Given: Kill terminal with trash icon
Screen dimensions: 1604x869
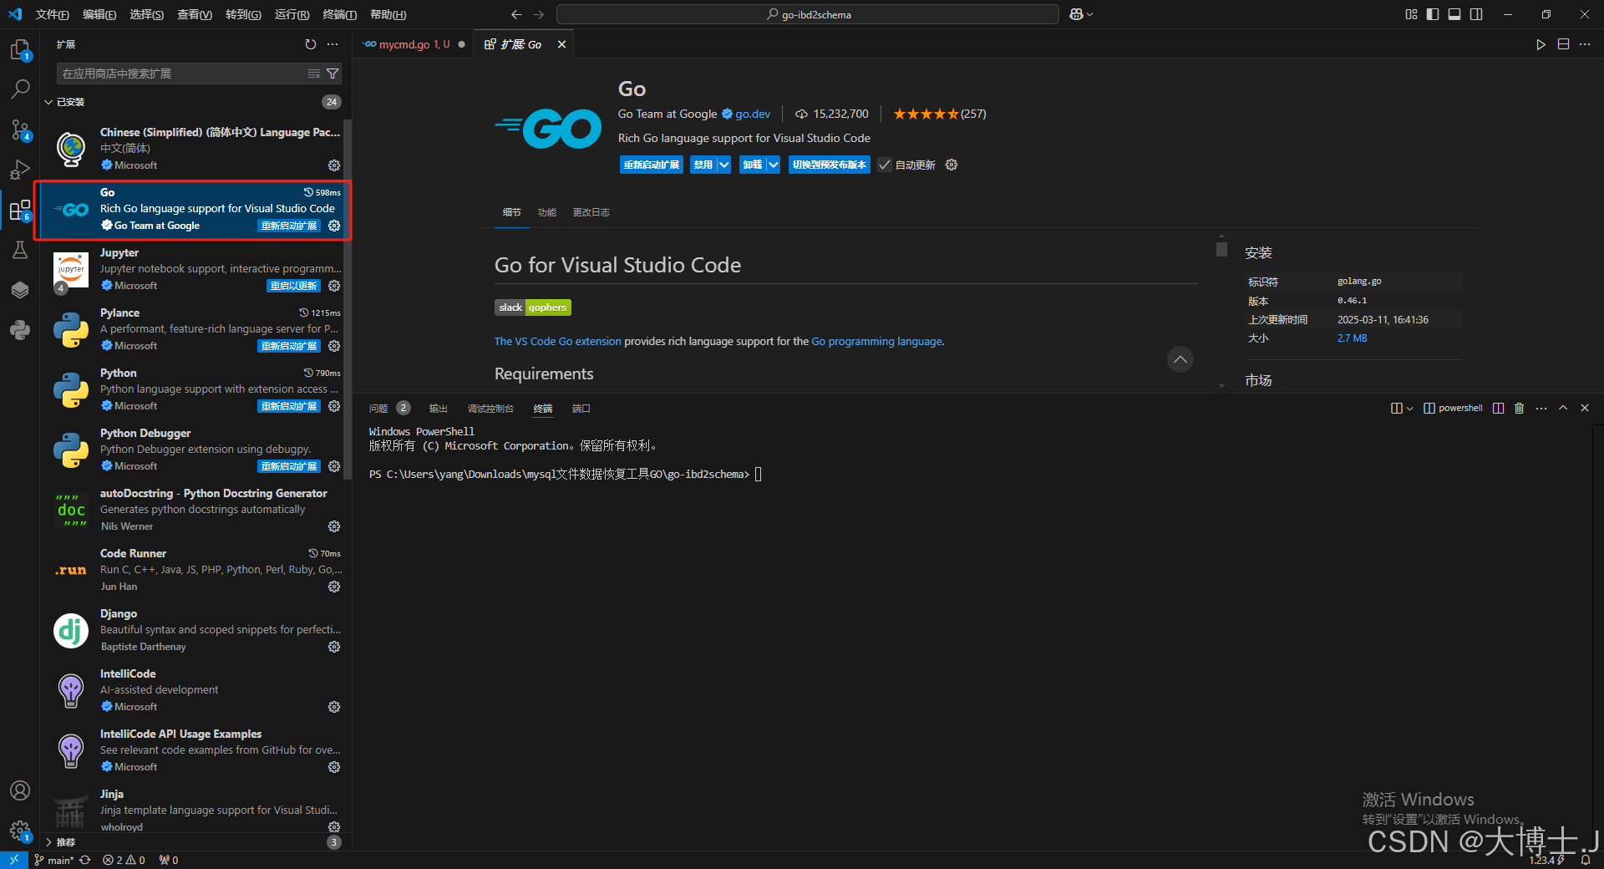Looking at the screenshot, I should tap(1519, 408).
